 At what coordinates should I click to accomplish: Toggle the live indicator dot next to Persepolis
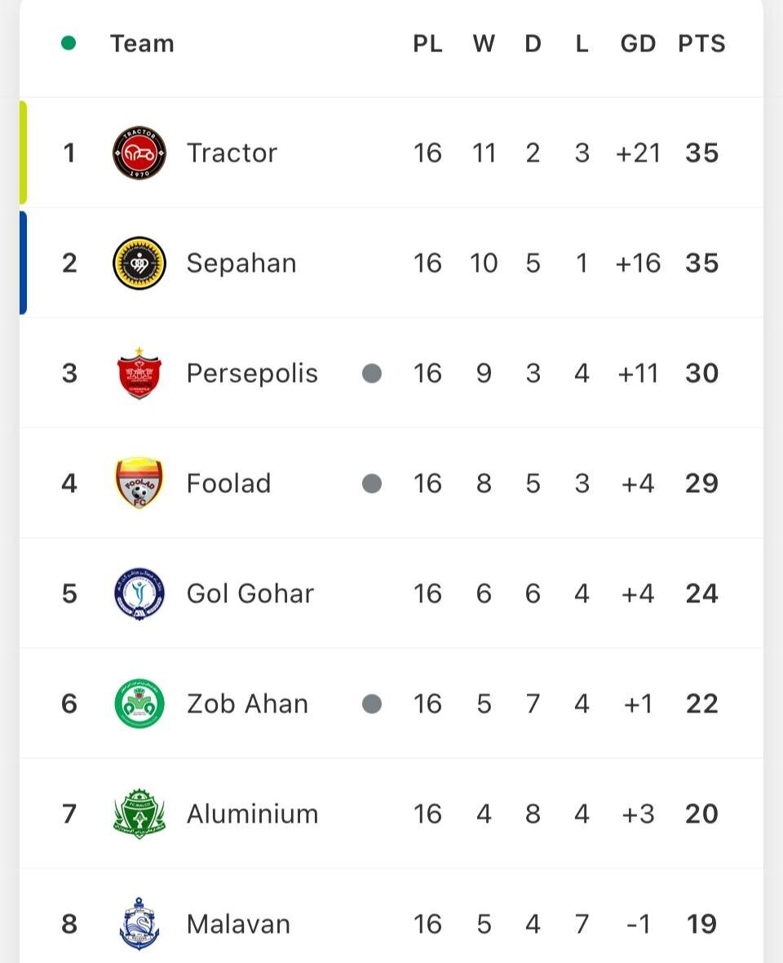[372, 373]
